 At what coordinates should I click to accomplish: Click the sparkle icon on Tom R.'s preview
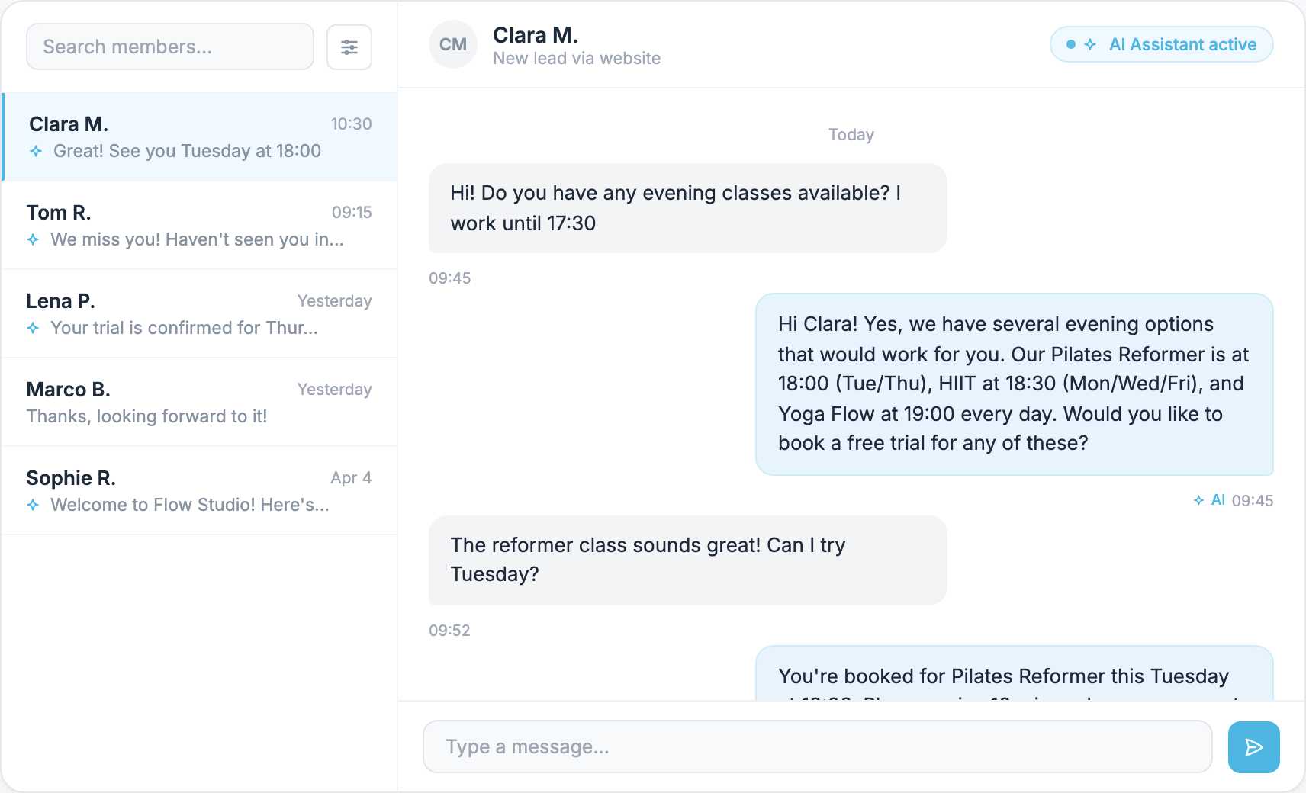point(34,239)
